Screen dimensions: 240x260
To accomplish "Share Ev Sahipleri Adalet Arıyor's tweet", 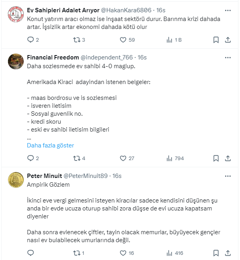I will [x=228, y=40].
